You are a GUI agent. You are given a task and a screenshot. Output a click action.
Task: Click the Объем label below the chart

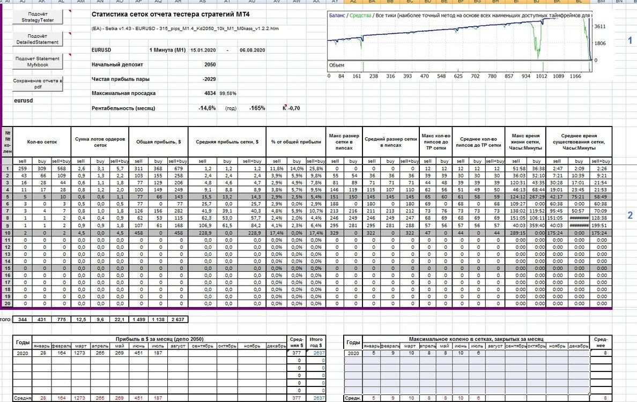click(x=336, y=65)
